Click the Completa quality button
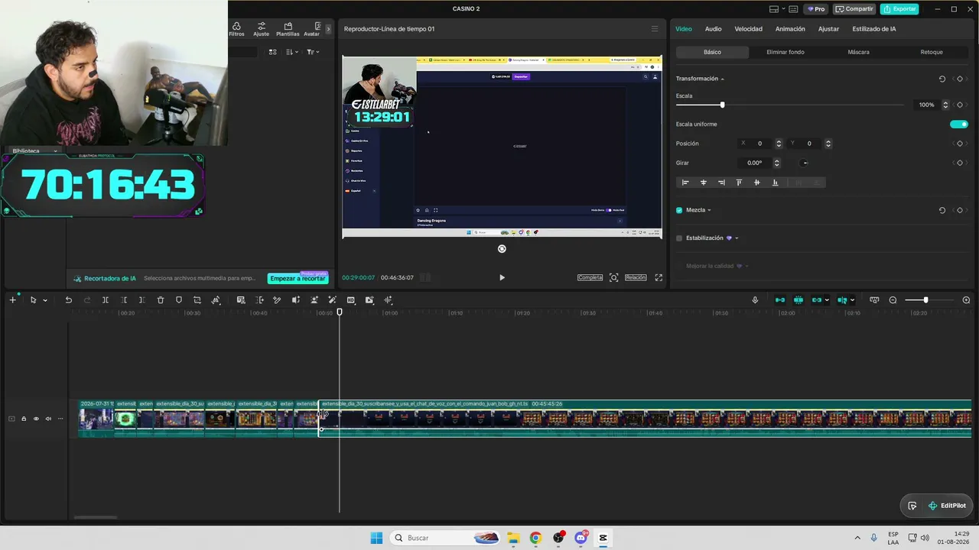Screen dimensions: 979x550 [590, 278]
